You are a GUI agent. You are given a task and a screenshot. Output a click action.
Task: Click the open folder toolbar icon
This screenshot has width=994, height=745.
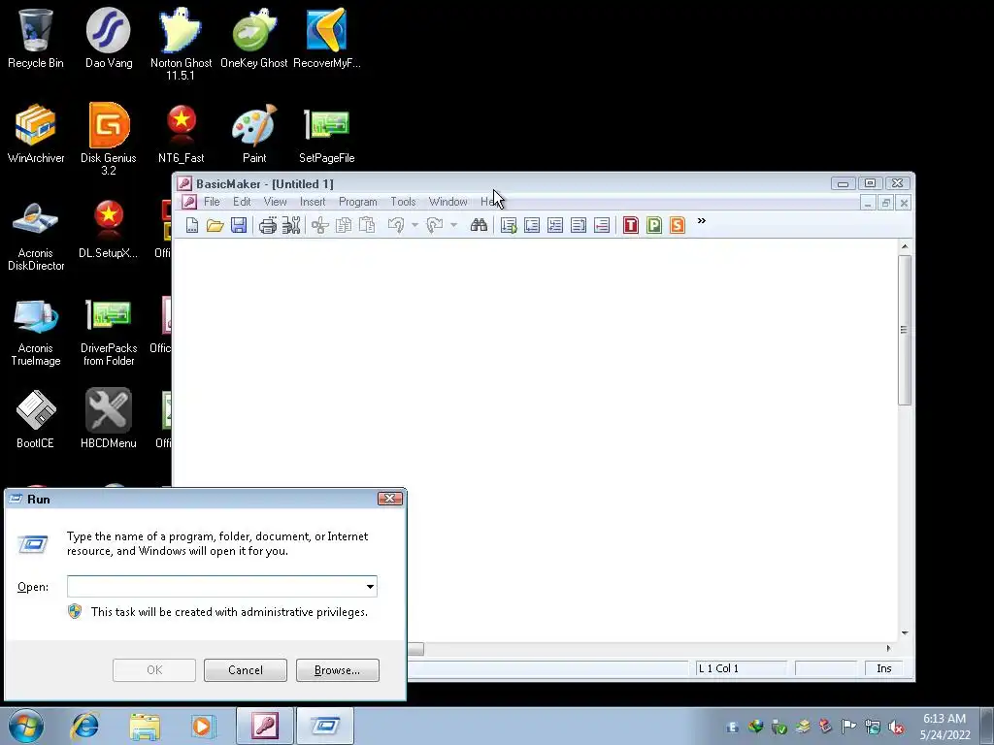pyautogui.click(x=215, y=225)
